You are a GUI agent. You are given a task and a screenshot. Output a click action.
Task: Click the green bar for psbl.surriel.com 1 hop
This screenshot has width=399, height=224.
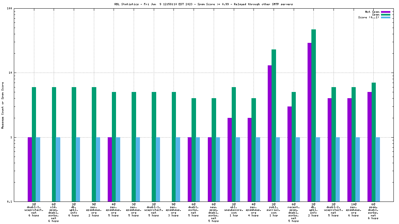274,124
